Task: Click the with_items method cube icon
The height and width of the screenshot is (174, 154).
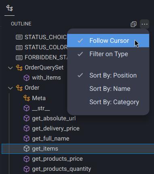Action: [27, 78]
